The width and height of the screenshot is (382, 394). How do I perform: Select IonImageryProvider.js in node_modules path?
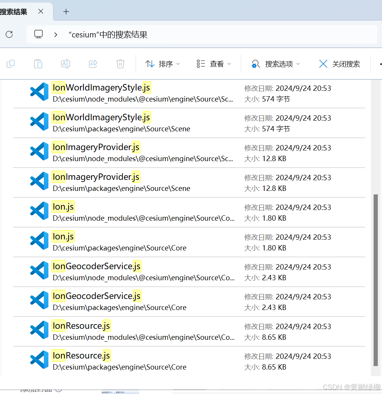coord(189,153)
